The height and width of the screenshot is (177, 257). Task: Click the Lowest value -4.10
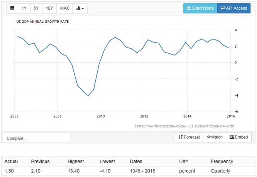tap(105, 171)
